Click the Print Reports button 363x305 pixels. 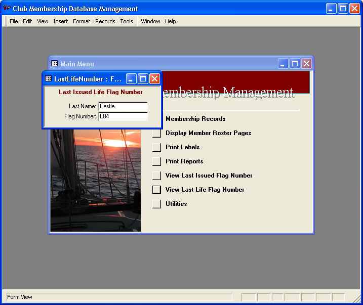click(x=157, y=161)
